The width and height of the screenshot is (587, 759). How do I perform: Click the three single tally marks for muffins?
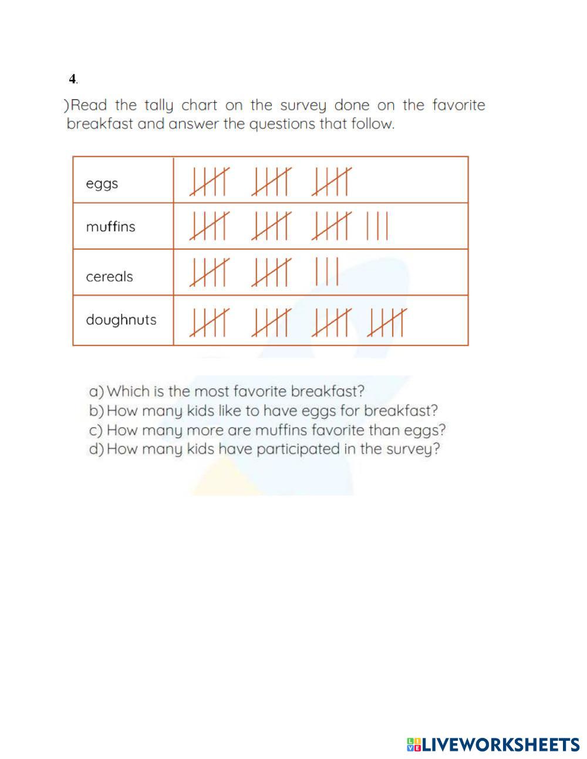click(x=377, y=226)
